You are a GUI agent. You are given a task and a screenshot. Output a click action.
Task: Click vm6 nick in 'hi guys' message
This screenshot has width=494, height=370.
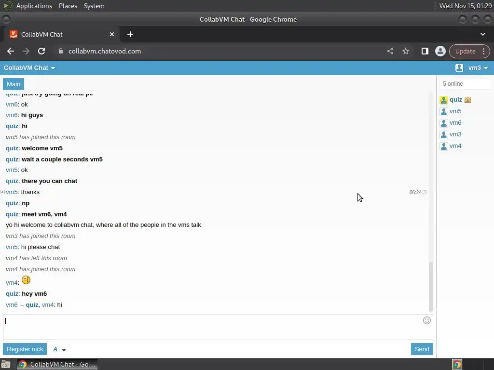pyautogui.click(x=12, y=115)
